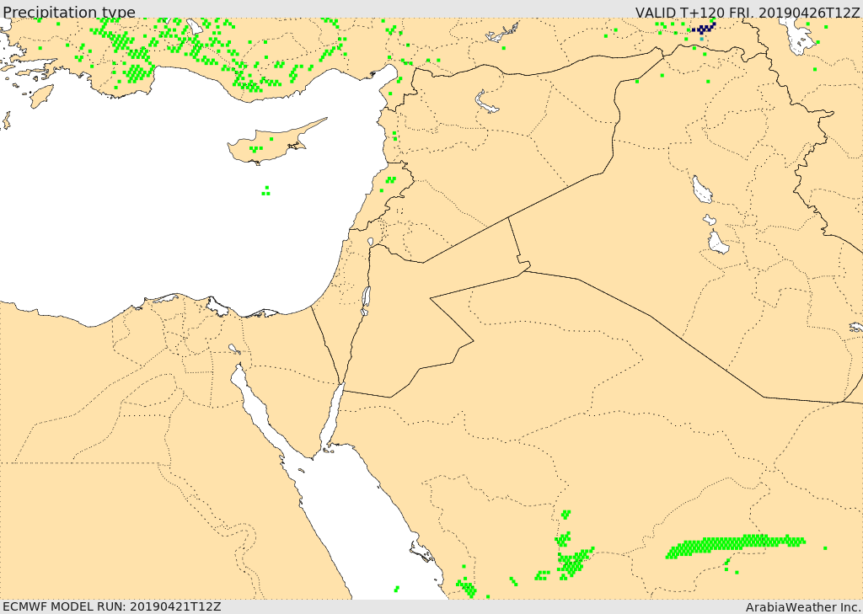Click the long green precipitation band in the southeast

click(x=735, y=546)
